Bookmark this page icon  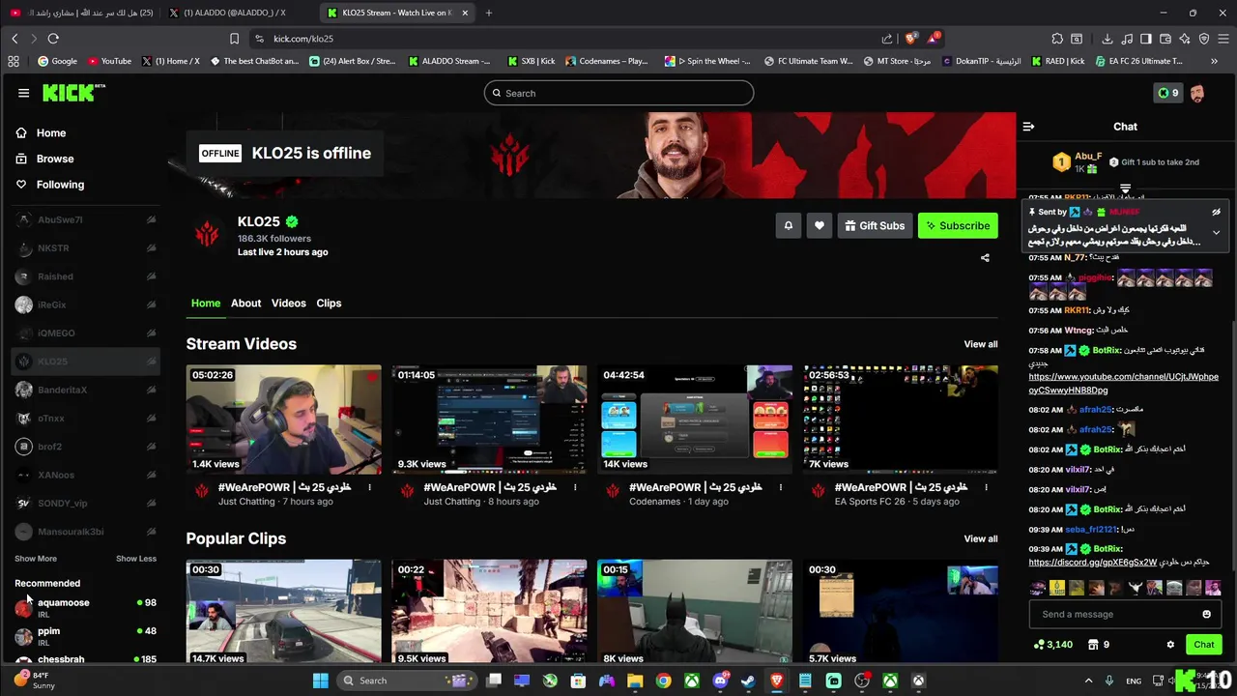[234, 39]
